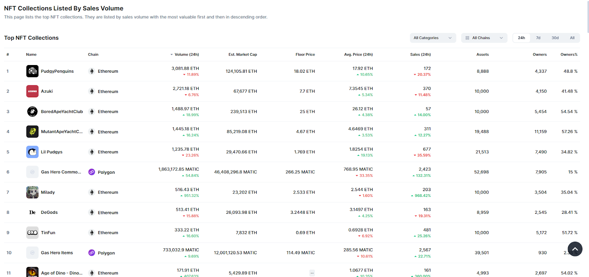Click the Gas Hero Common placeholder logo
The width and height of the screenshot is (589, 277).
[x=32, y=172]
